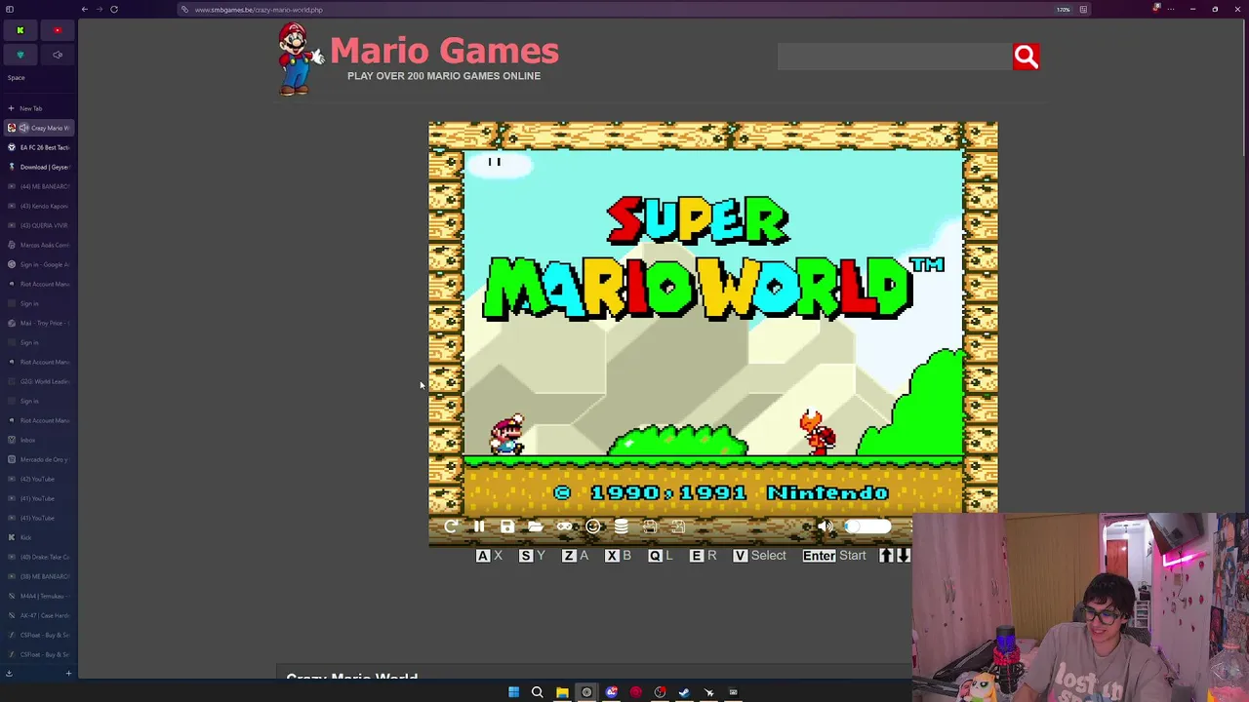
Task: Go back in browser history
Action: (85, 10)
